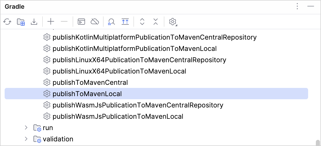
Task: Toggle Offline Mode cloud icon
Action: [95, 22]
